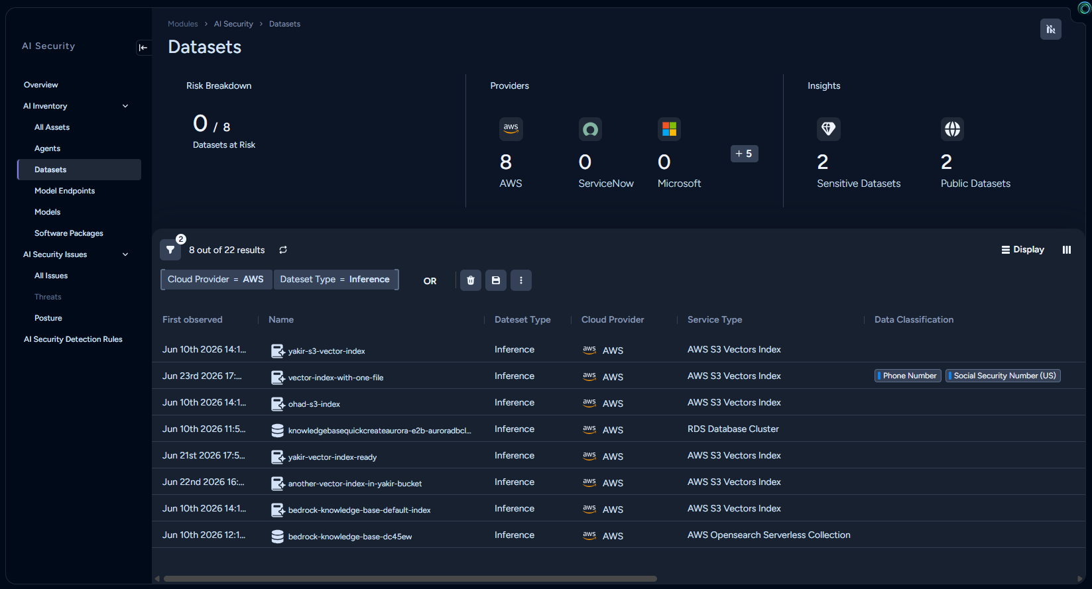The width and height of the screenshot is (1092, 589).
Task: Open the column layout icon next to Display
Action: point(1067,250)
